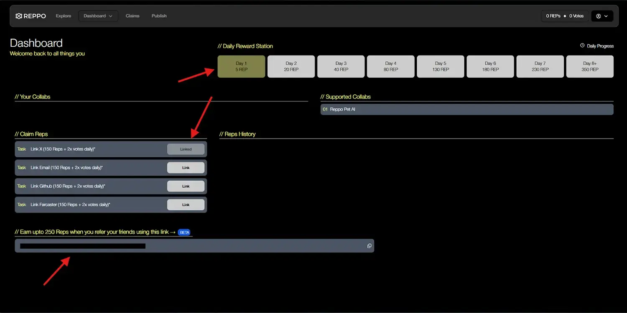The image size is (627, 313).
Task: Click the Reppo logo icon
Action: 19,16
